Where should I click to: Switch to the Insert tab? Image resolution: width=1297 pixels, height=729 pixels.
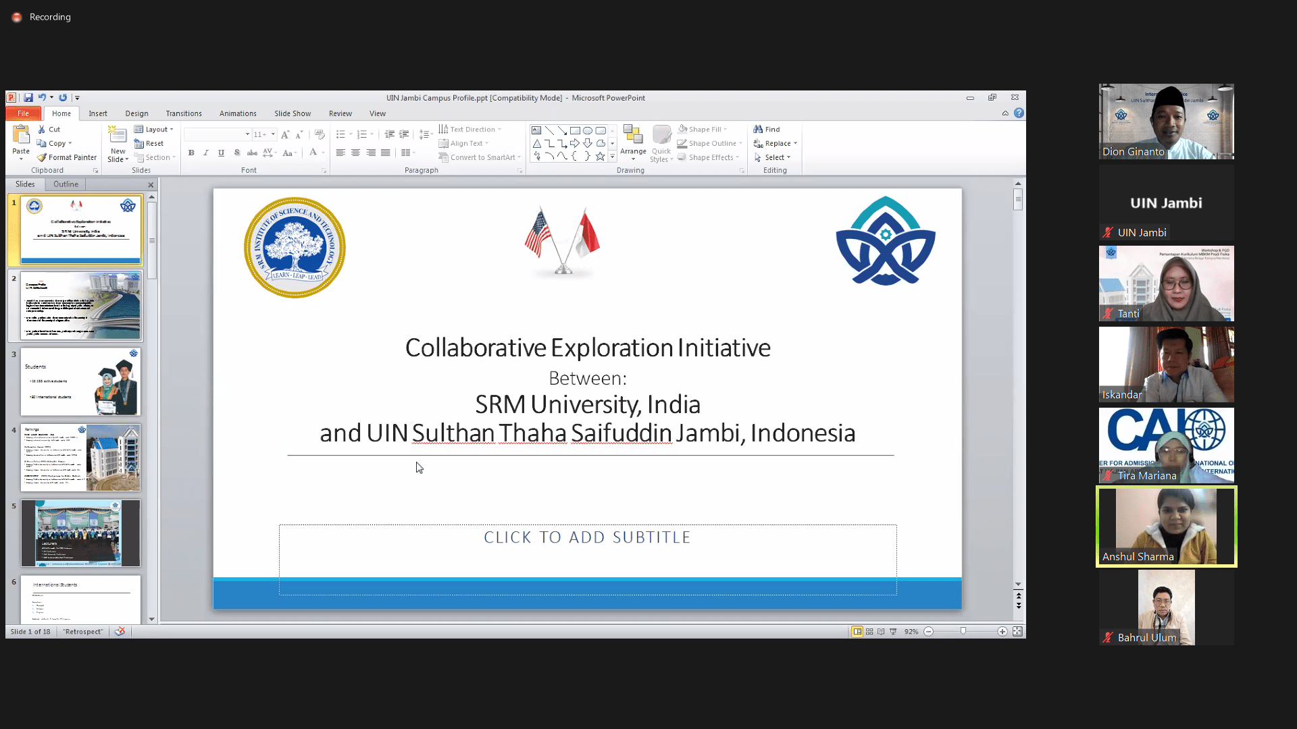[x=98, y=113]
